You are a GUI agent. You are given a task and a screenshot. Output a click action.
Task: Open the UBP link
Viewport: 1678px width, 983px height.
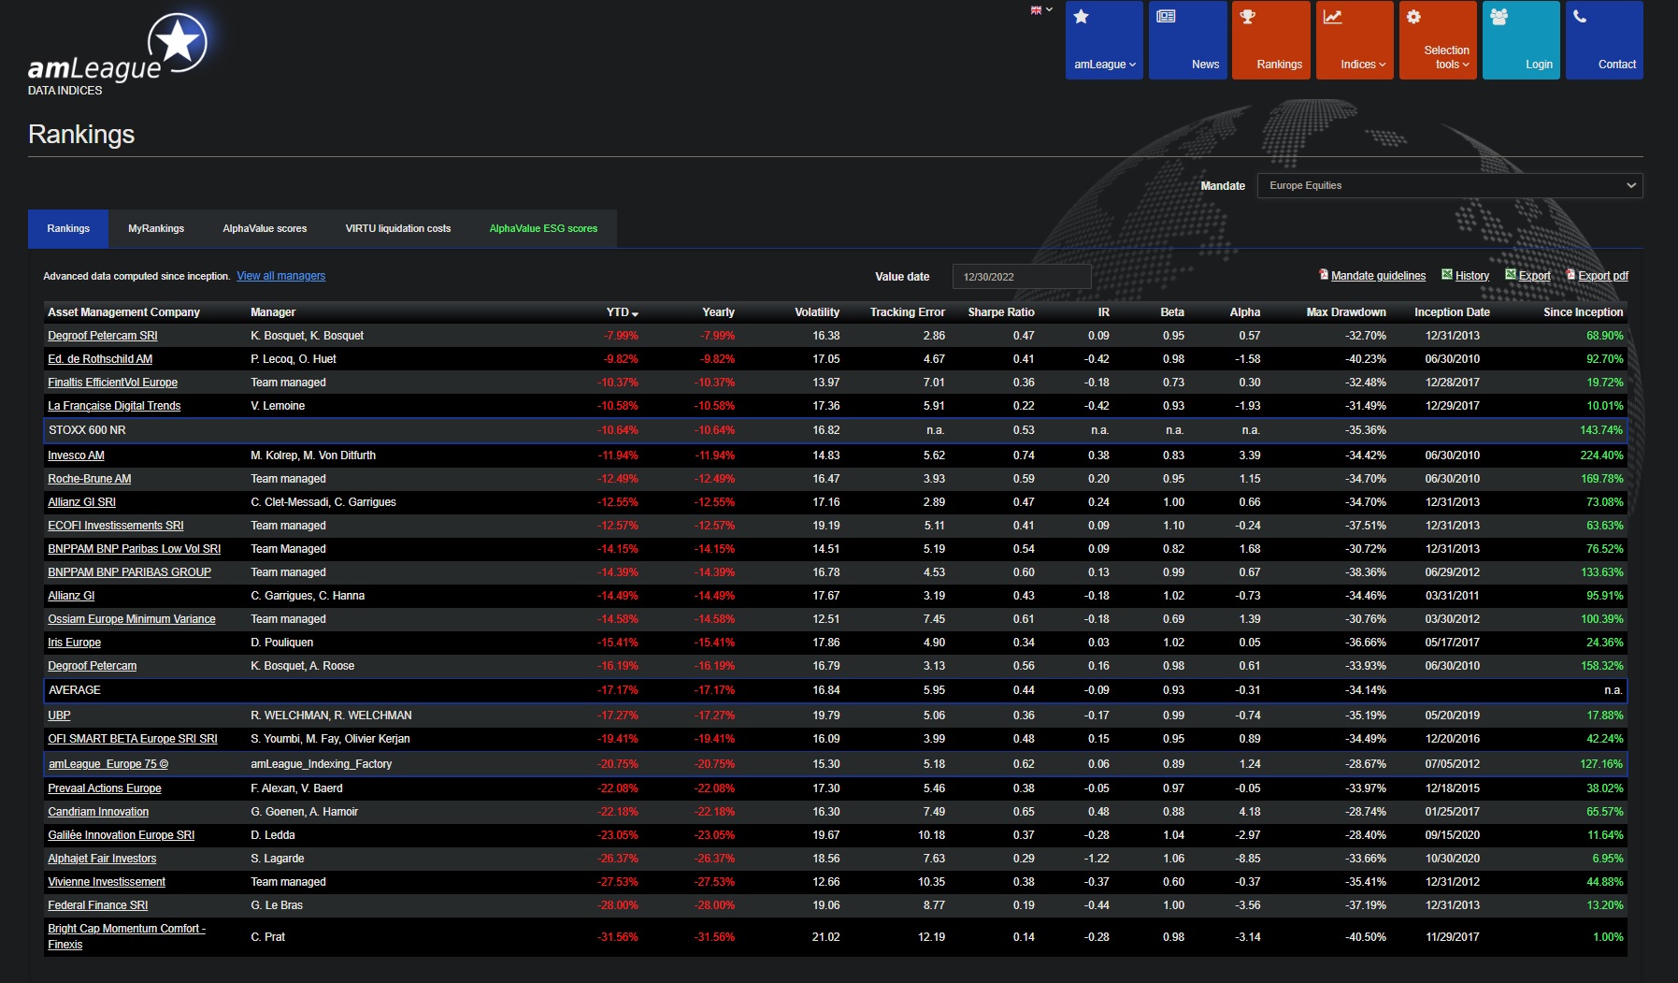pos(59,716)
